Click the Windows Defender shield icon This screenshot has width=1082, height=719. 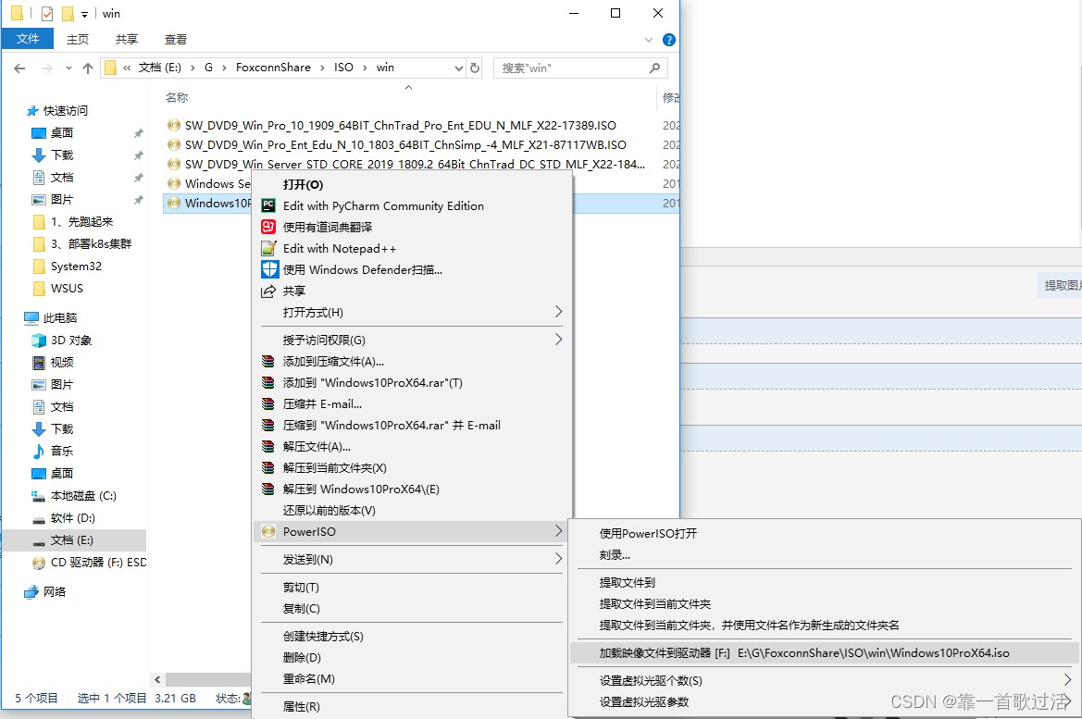pos(270,270)
